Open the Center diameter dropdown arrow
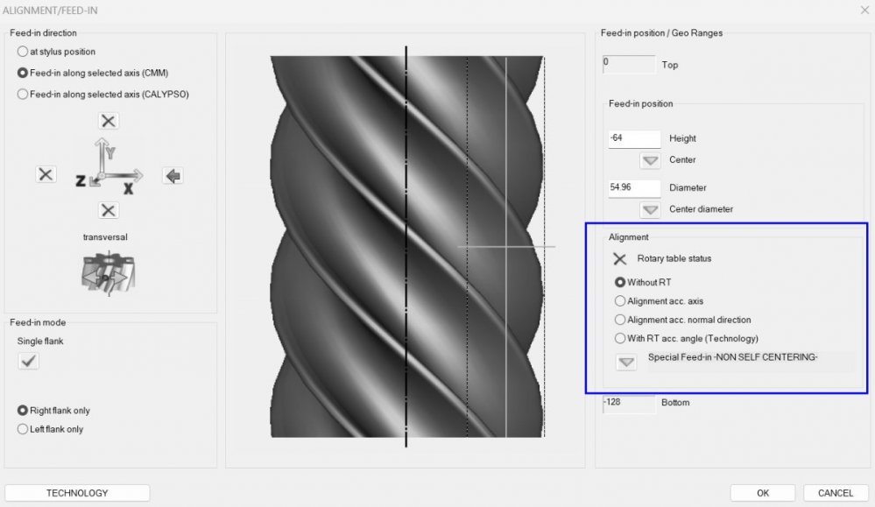 [650, 209]
